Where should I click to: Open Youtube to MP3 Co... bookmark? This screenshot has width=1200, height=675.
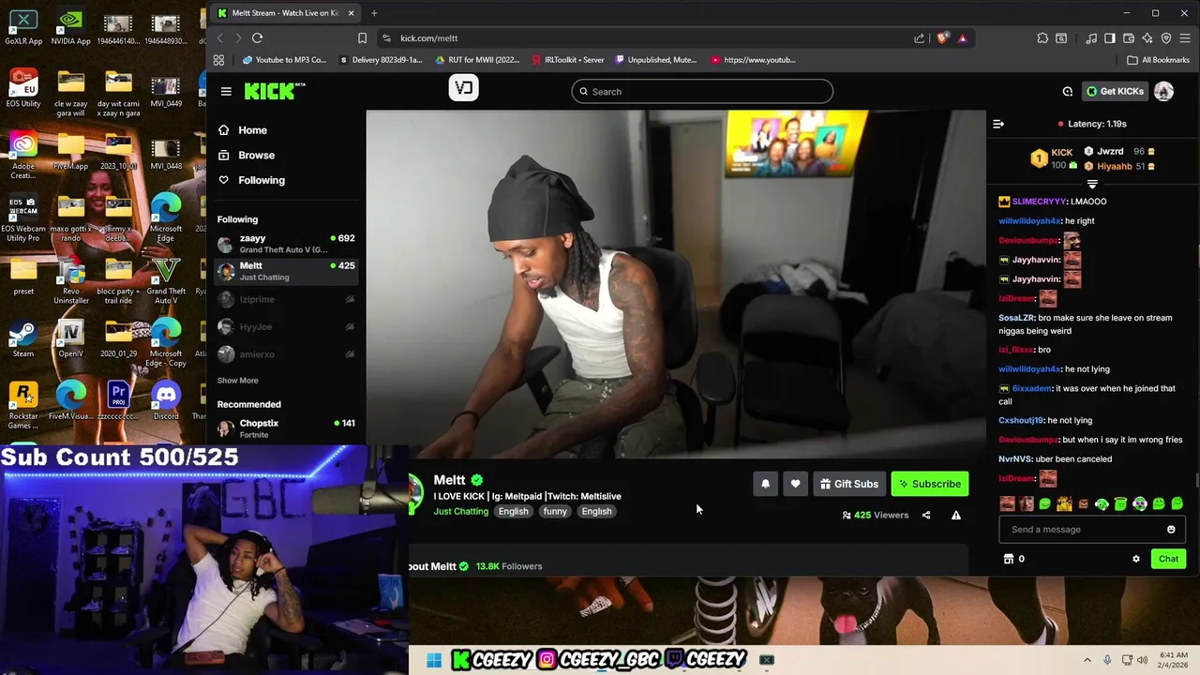click(x=284, y=60)
